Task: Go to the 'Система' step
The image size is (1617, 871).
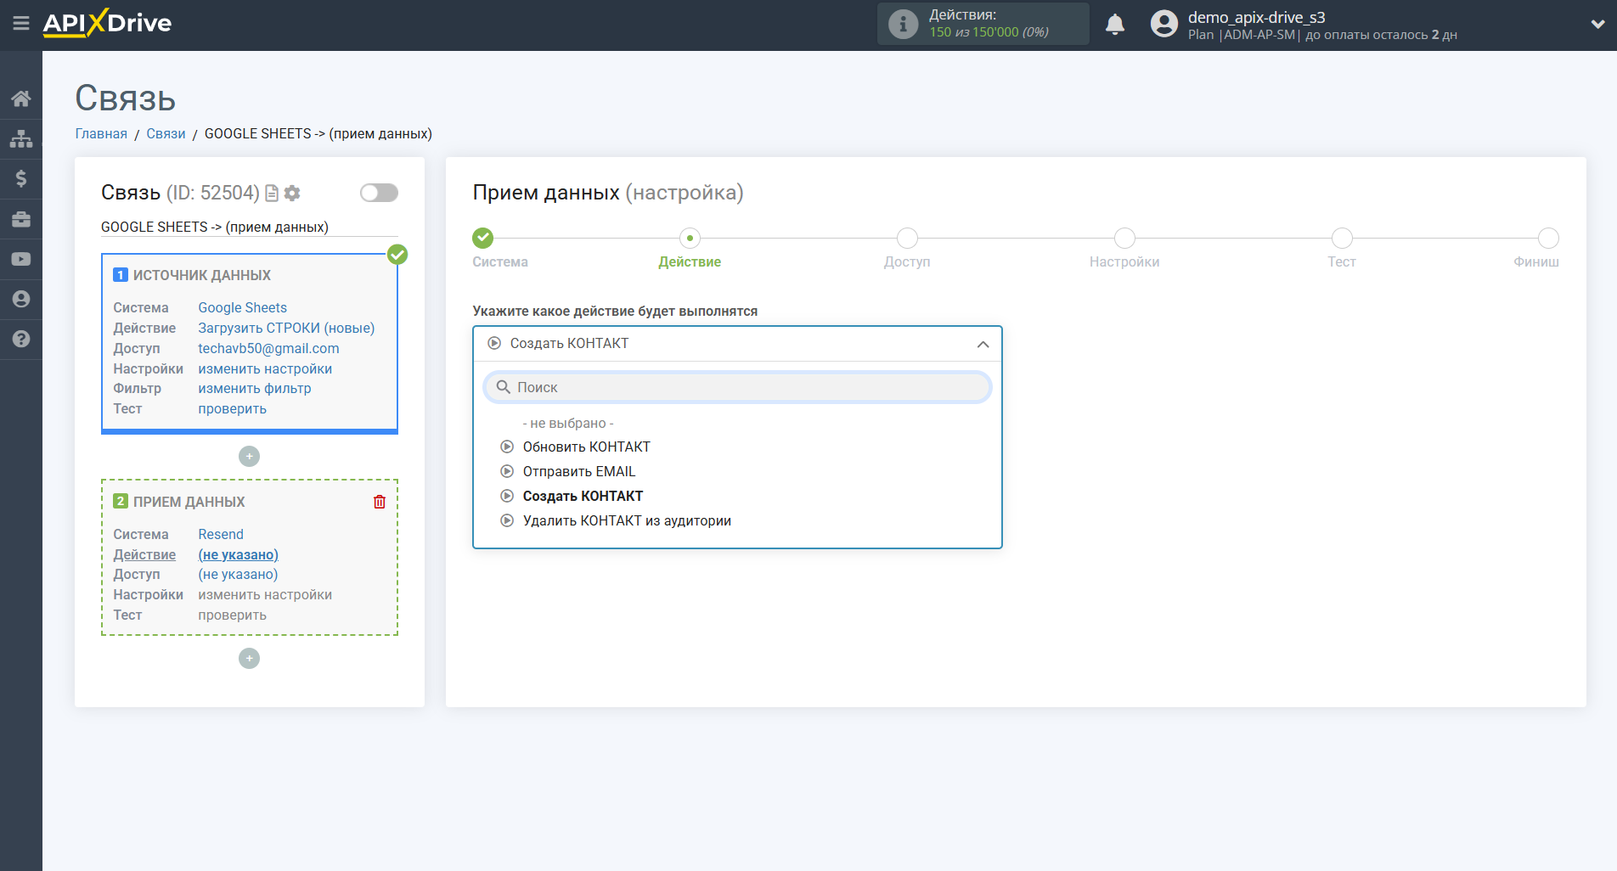Action: coord(483,239)
